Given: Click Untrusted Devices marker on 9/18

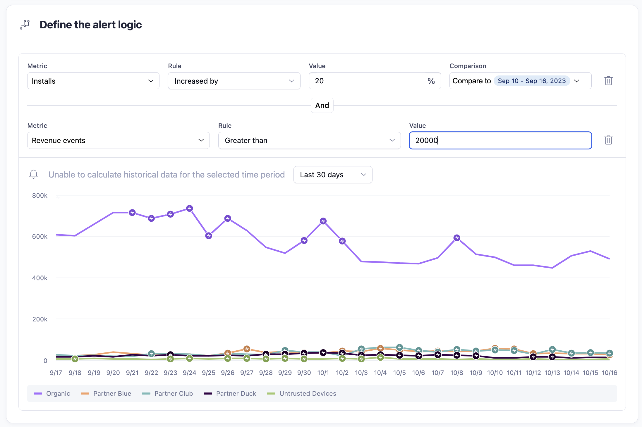Looking at the screenshot, I should (x=75, y=359).
